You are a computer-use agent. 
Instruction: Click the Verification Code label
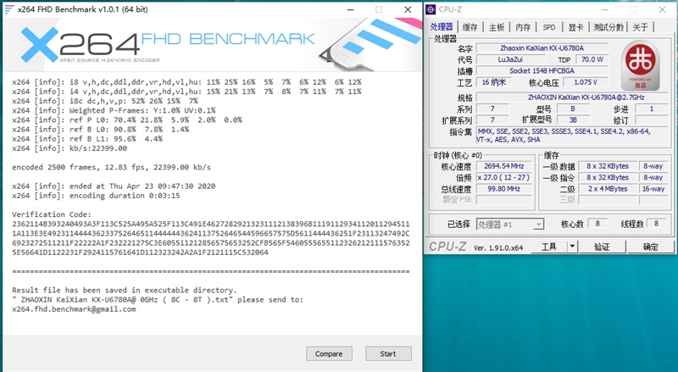pyautogui.click(x=52, y=214)
